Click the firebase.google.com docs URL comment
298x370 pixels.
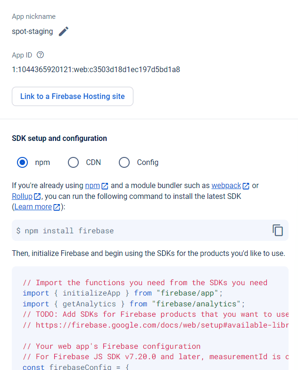click(156, 325)
